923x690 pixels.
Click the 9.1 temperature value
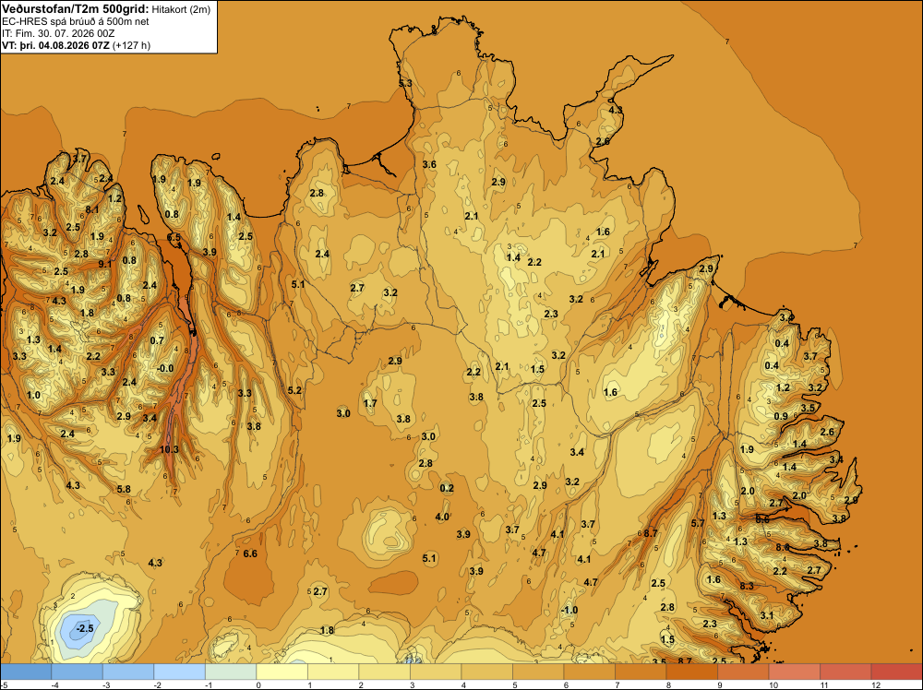pyautogui.click(x=105, y=264)
